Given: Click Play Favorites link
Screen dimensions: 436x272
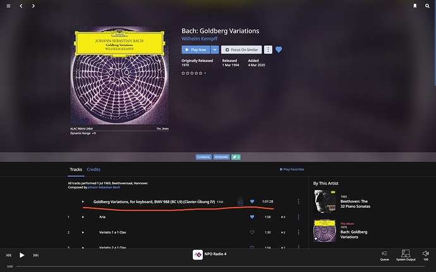Looking at the screenshot, I should coord(292,169).
